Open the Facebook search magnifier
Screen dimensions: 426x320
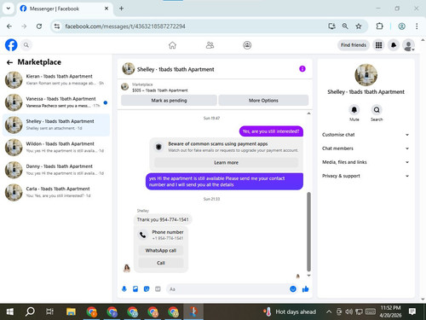(x=26, y=45)
